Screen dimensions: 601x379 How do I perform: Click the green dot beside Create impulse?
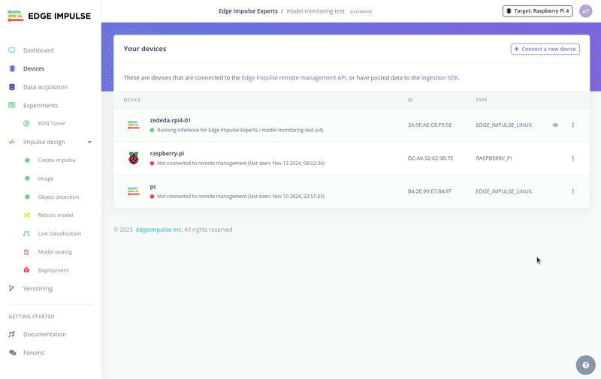point(27,161)
